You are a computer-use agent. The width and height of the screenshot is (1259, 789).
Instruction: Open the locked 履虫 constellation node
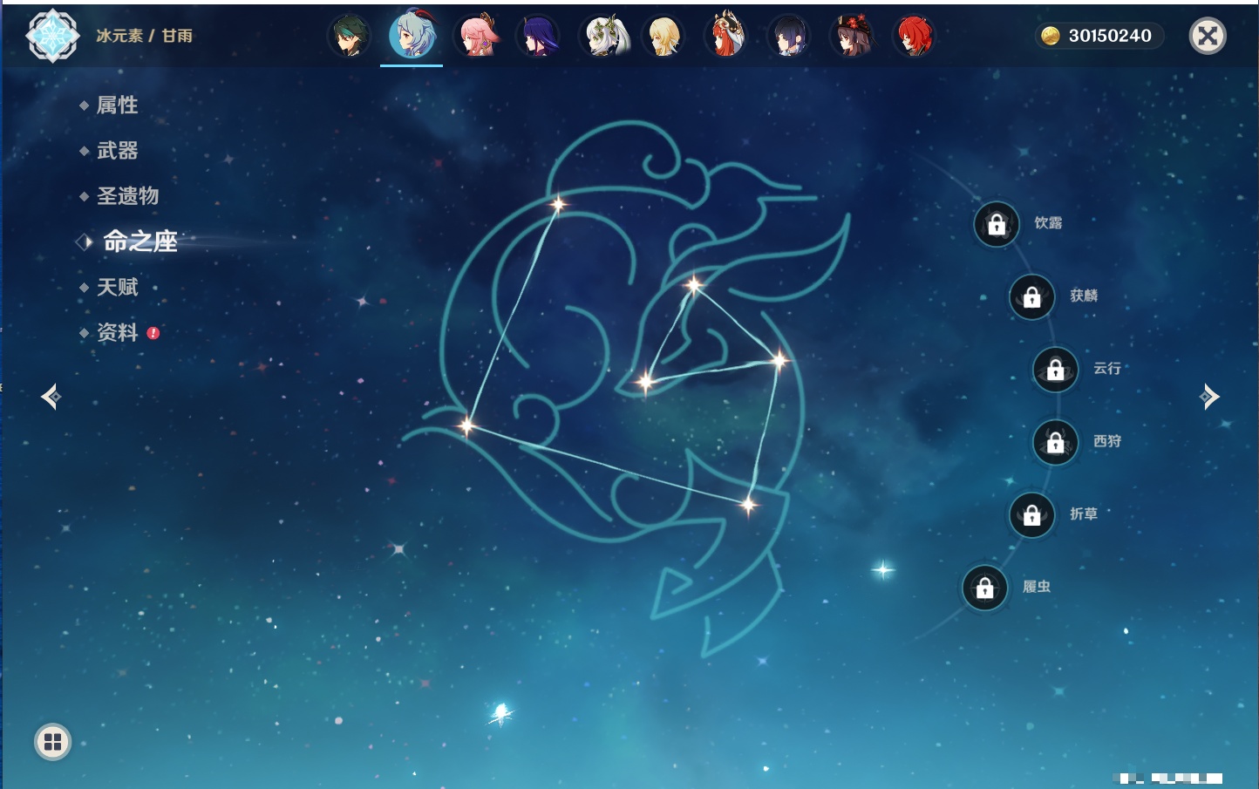click(x=985, y=588)
